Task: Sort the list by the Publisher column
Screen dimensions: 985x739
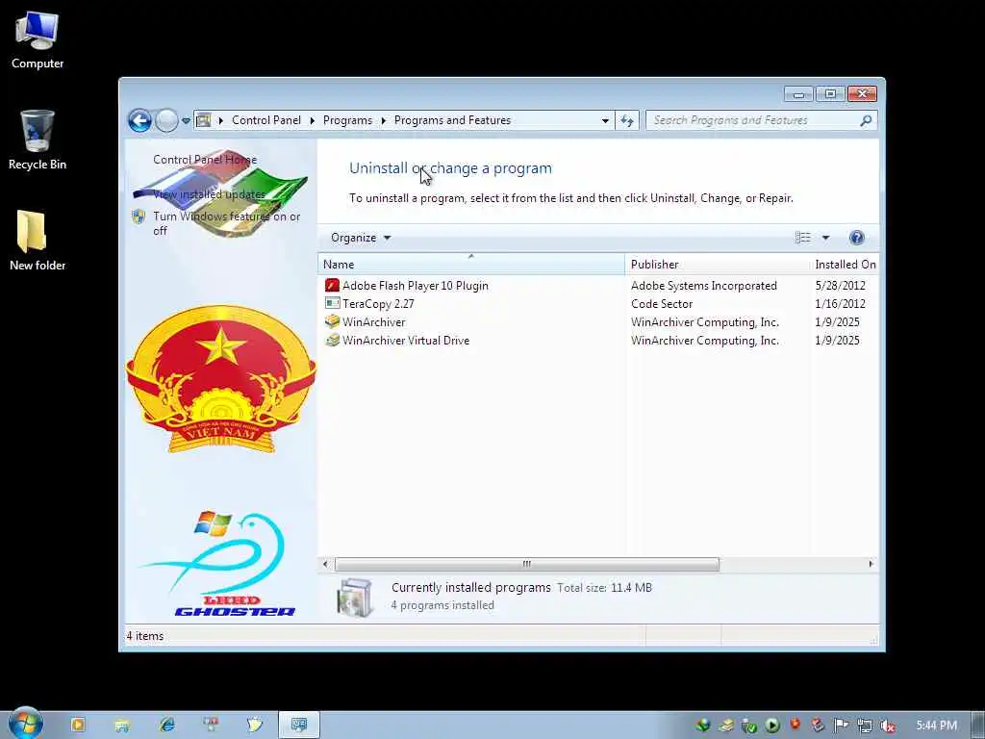Action: point(718,265)
